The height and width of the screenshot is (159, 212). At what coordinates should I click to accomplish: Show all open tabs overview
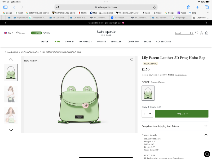tap(207, 7)
